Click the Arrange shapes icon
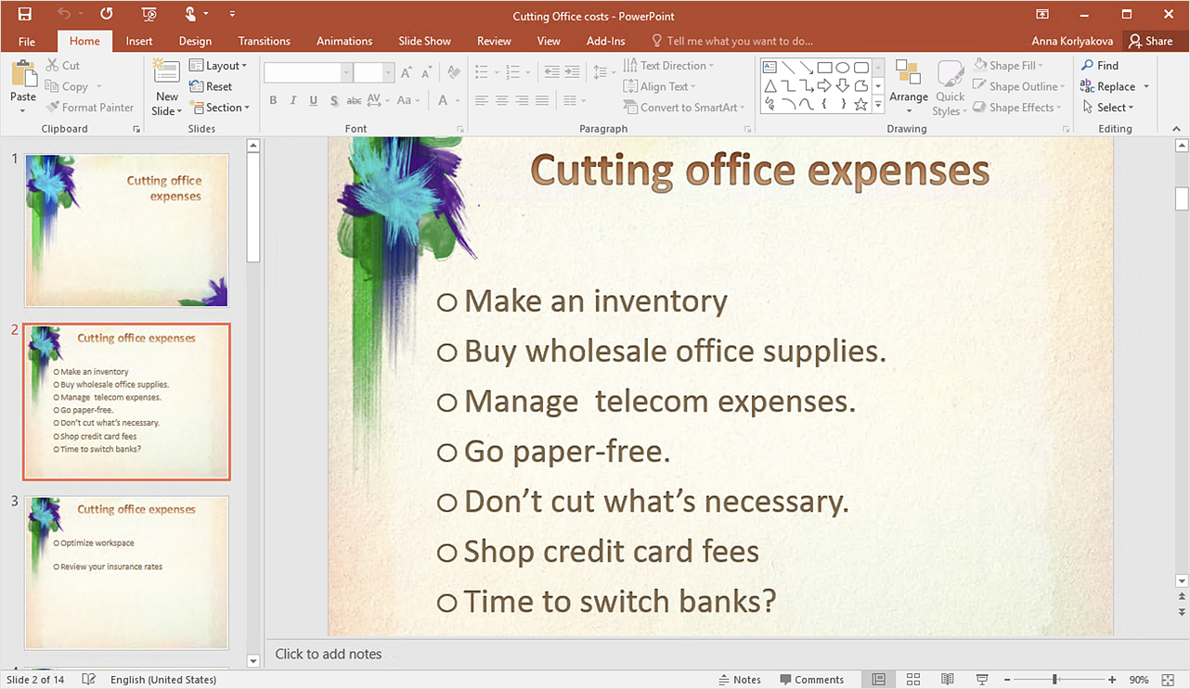Screen dimensions: 1190x689 pos(908,78)
